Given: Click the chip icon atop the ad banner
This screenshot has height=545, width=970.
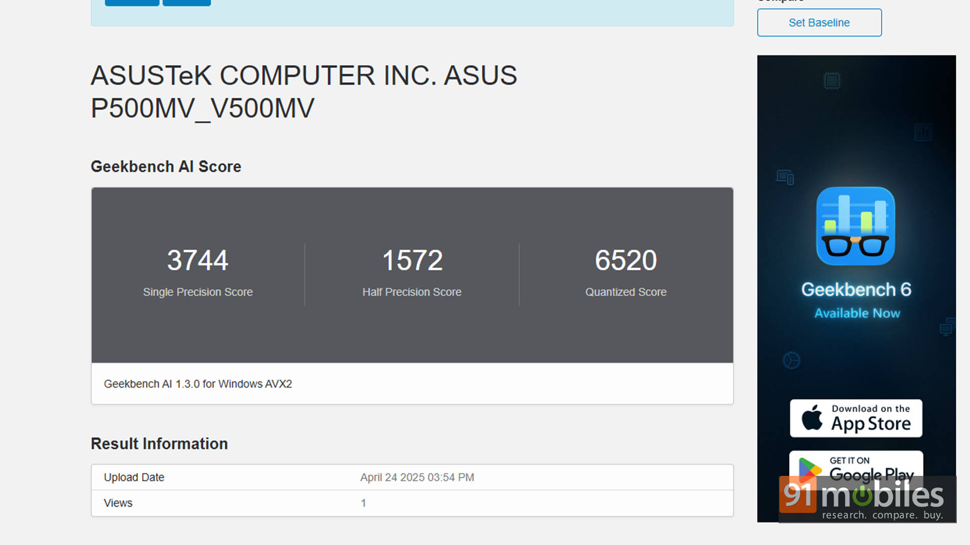Looking at the screenshot, I should click(x=832, y=81).
